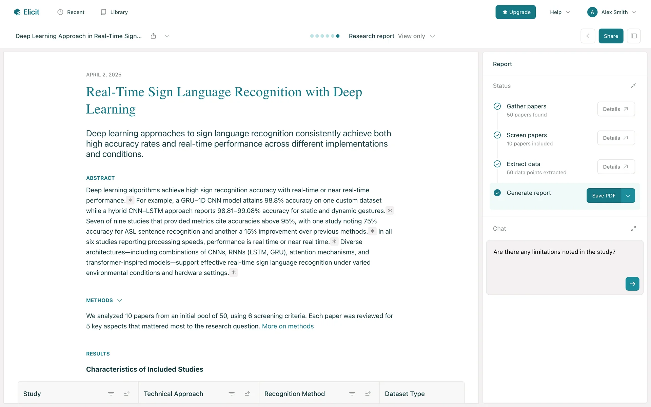This screenshot has height=407, width=651.
Task: Expand the METHODS section chevron
Action: tap(120, 301)
